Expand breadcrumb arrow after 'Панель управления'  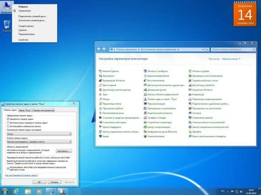139,49
